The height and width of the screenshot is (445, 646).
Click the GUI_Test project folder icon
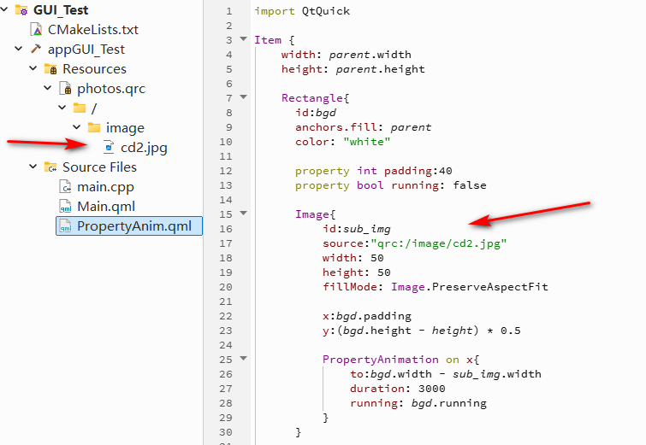point(21,9)
